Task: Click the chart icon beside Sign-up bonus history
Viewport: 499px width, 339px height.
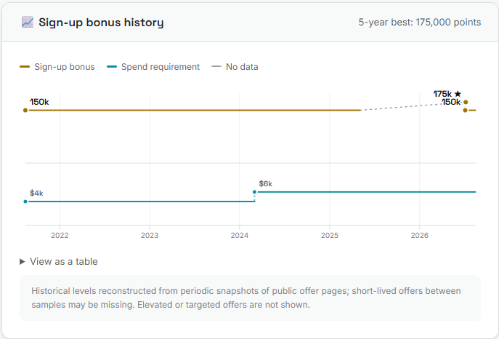Action: pyautogui.click(x=28, y=23)
